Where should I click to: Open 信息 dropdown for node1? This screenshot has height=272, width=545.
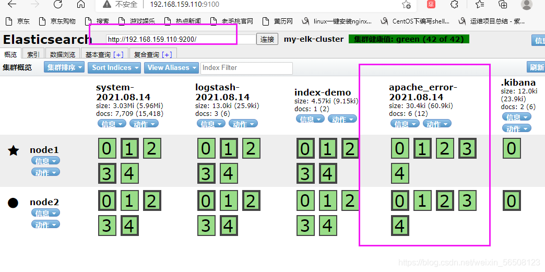pyautogui.click(x=45, y=161)
